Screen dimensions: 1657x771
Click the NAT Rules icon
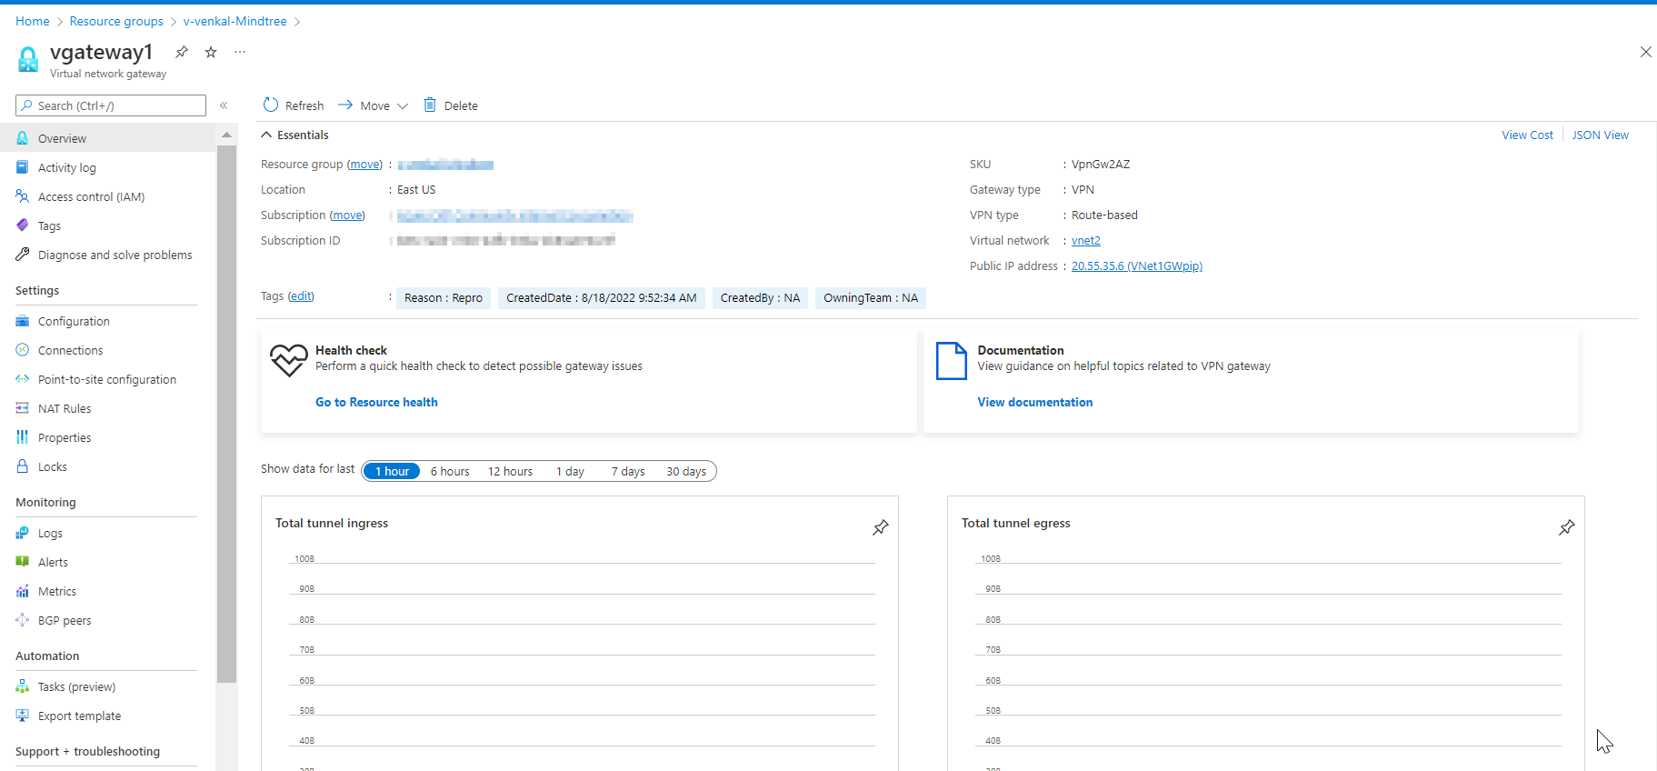(x=23, y=408)
